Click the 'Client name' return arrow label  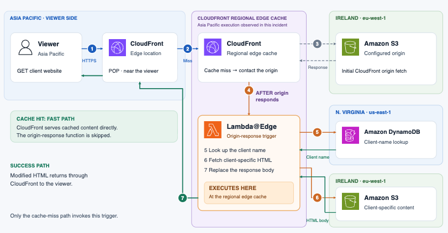[318, 157]
